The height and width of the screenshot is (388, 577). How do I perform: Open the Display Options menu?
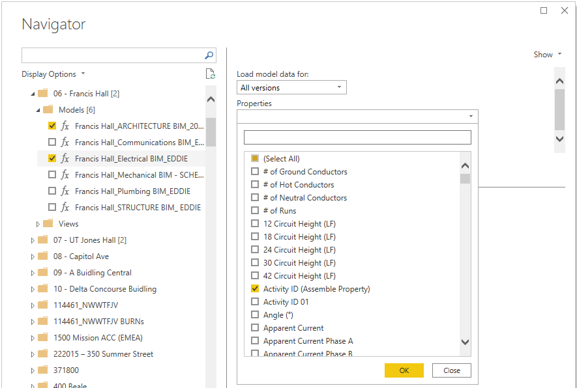coord(53,74)
